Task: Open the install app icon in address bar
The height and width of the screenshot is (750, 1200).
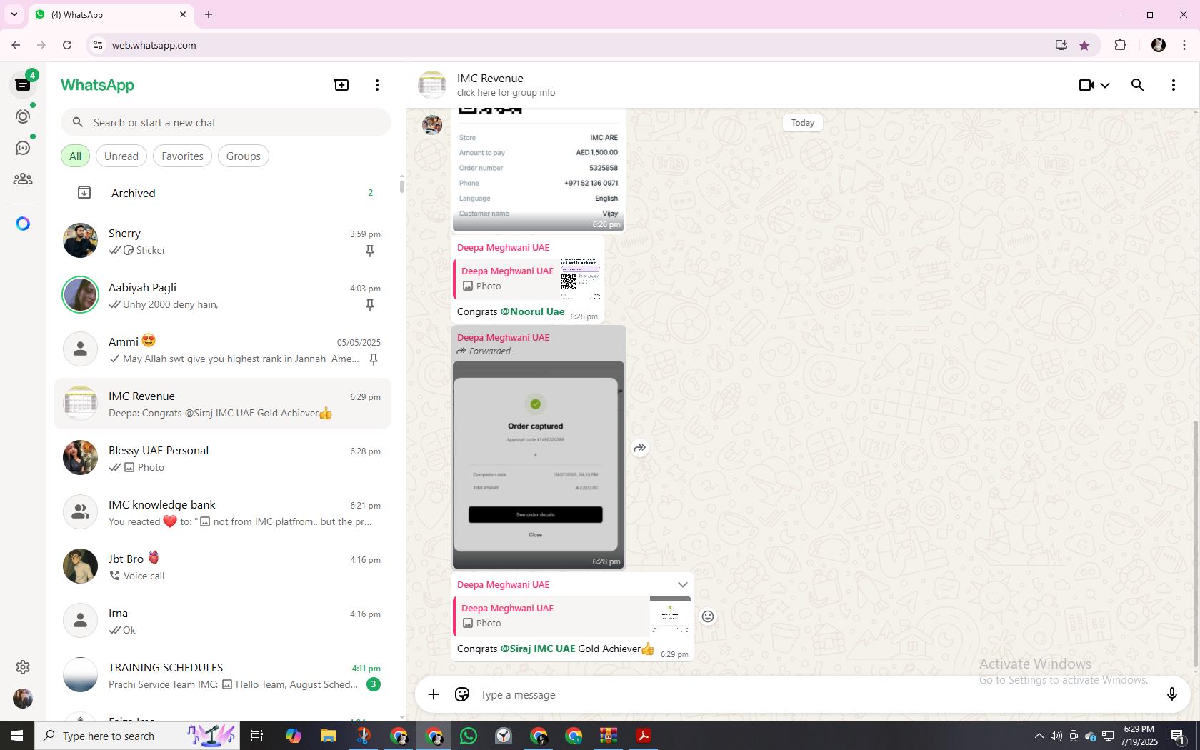Action: click(1061, 45)
